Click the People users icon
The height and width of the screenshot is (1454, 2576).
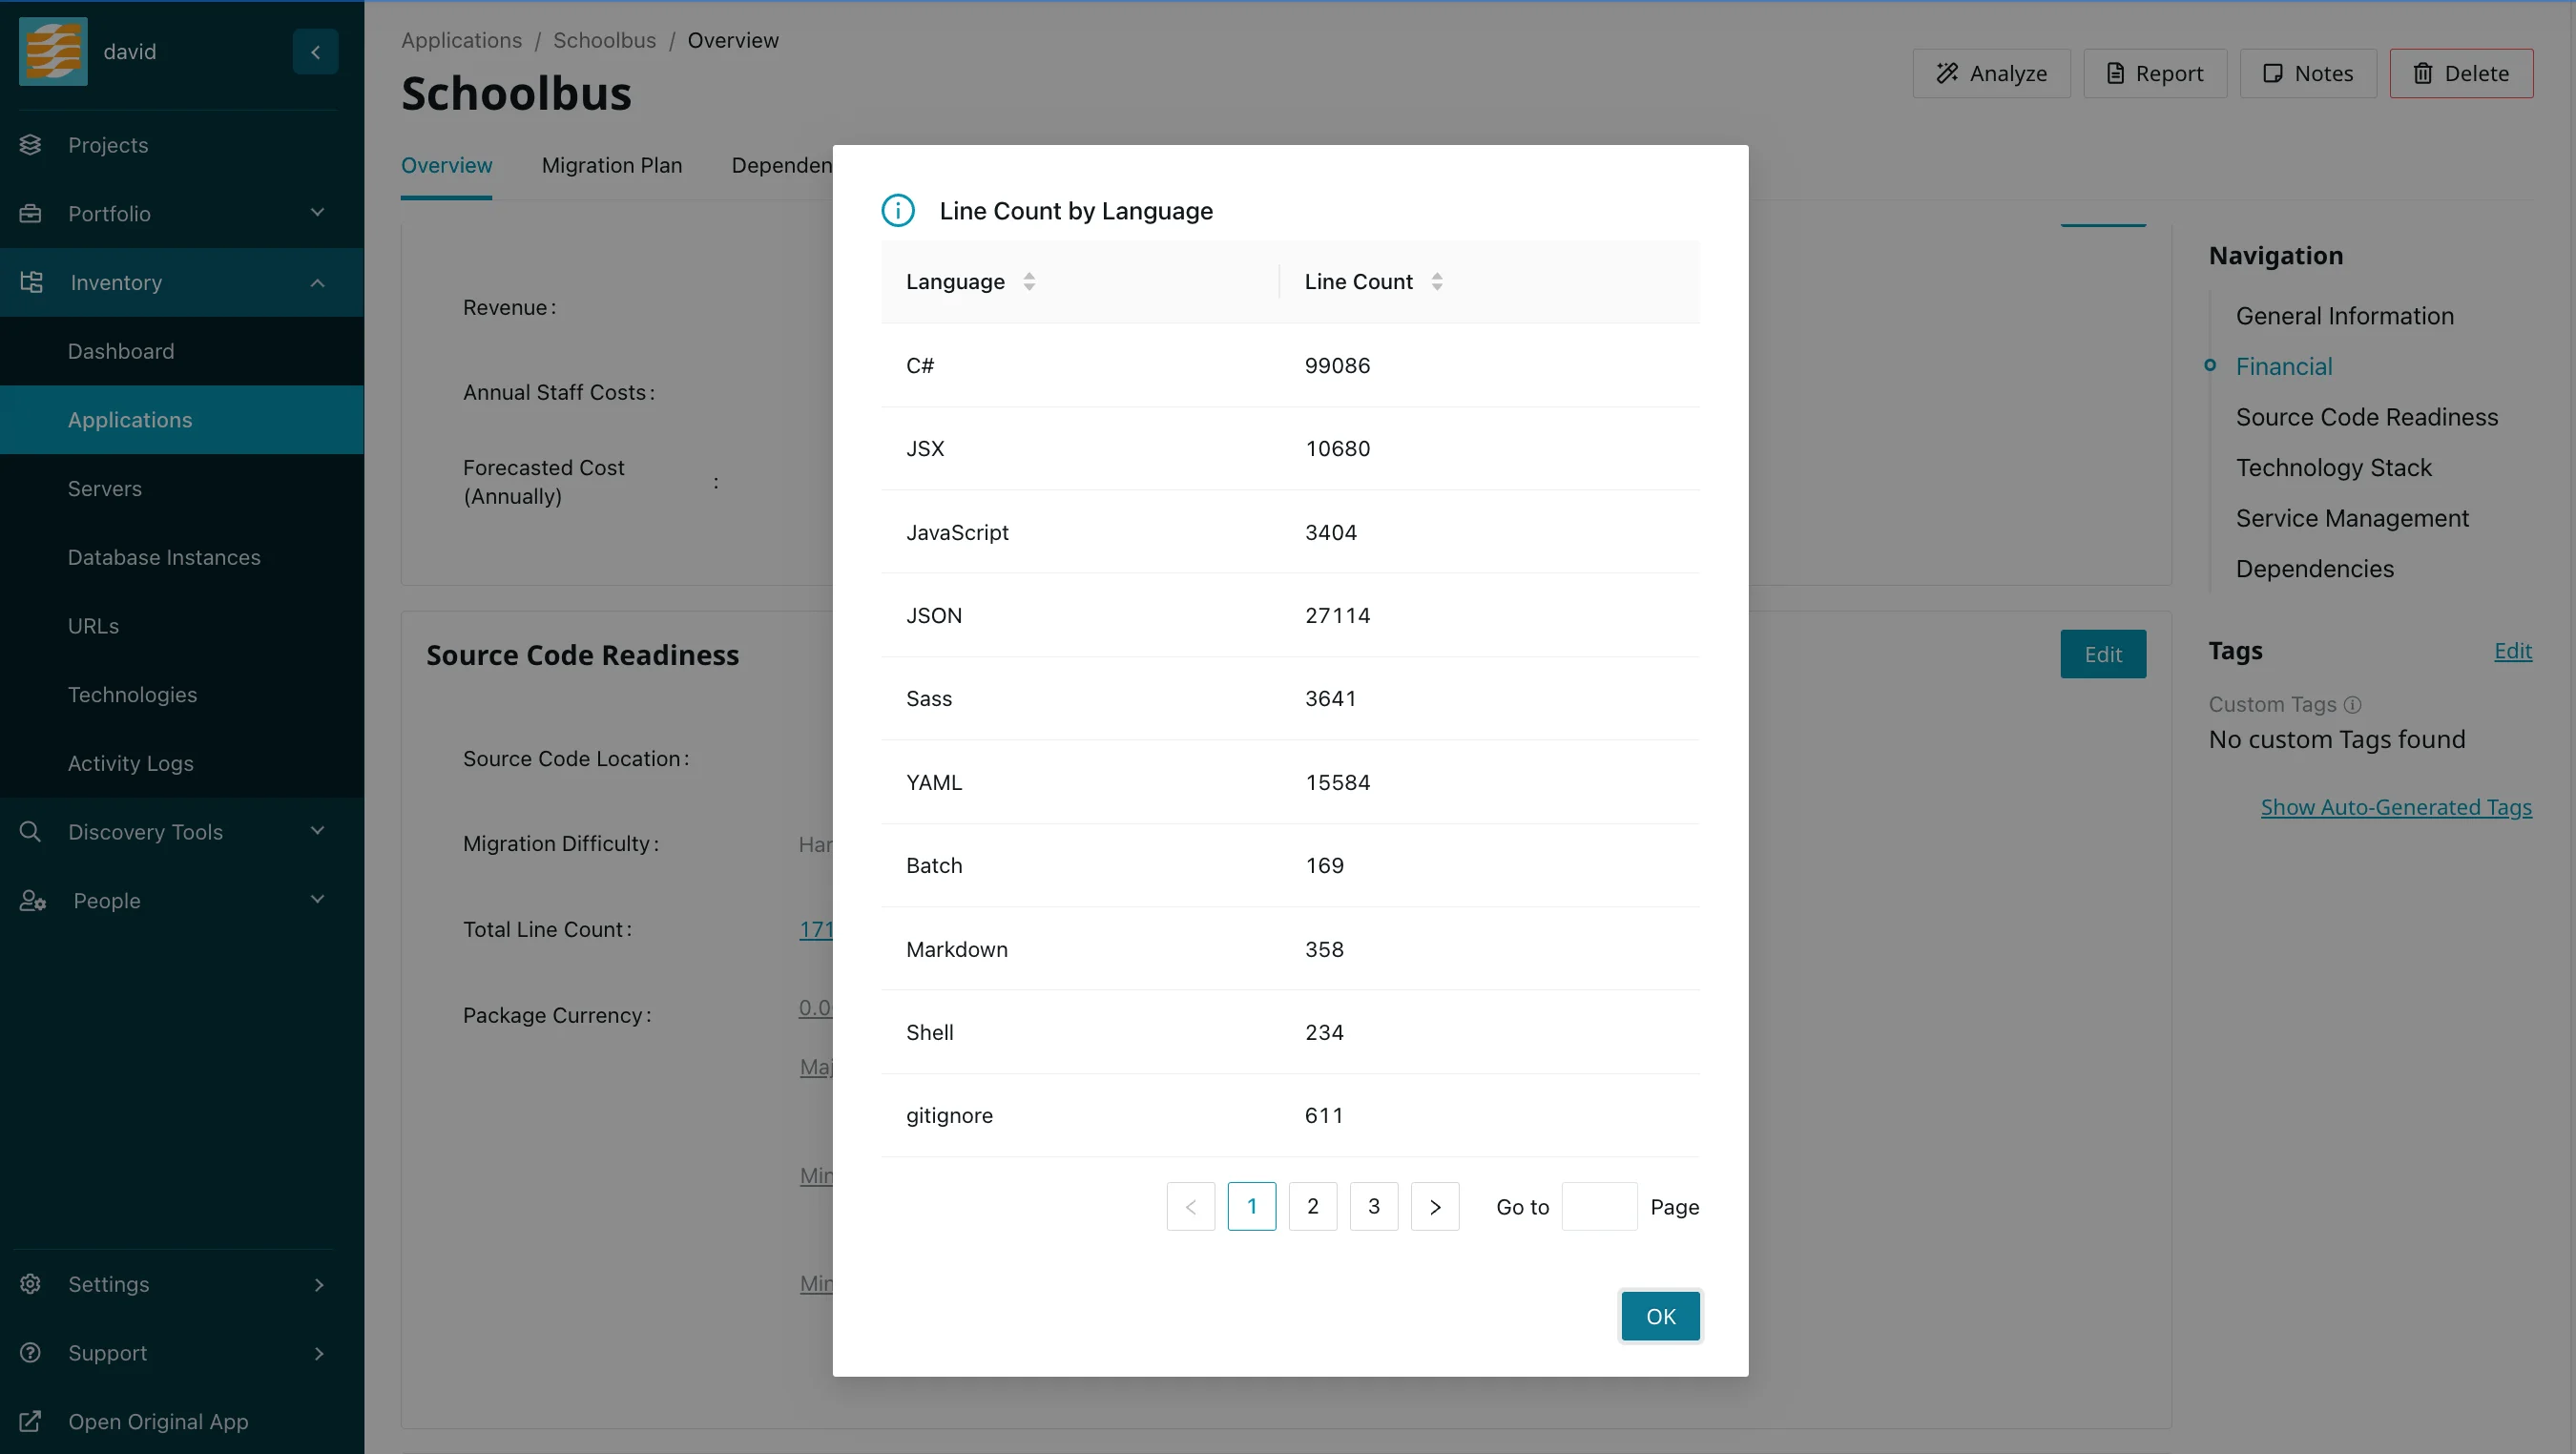click(x=32, y=901)
